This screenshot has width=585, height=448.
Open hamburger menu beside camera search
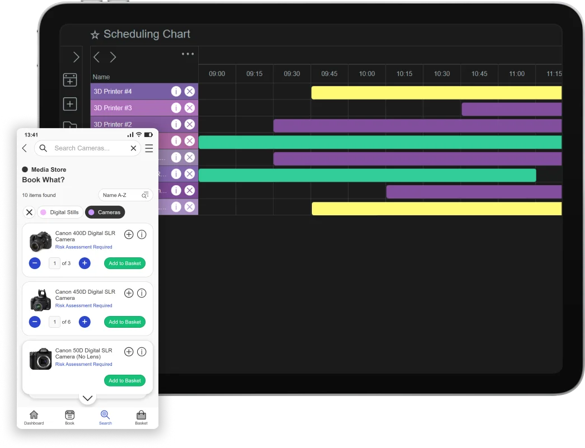(x=149, y=148)
